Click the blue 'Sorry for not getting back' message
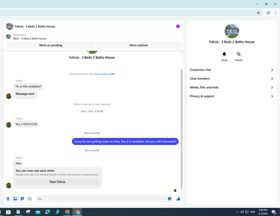 [125, 142]
